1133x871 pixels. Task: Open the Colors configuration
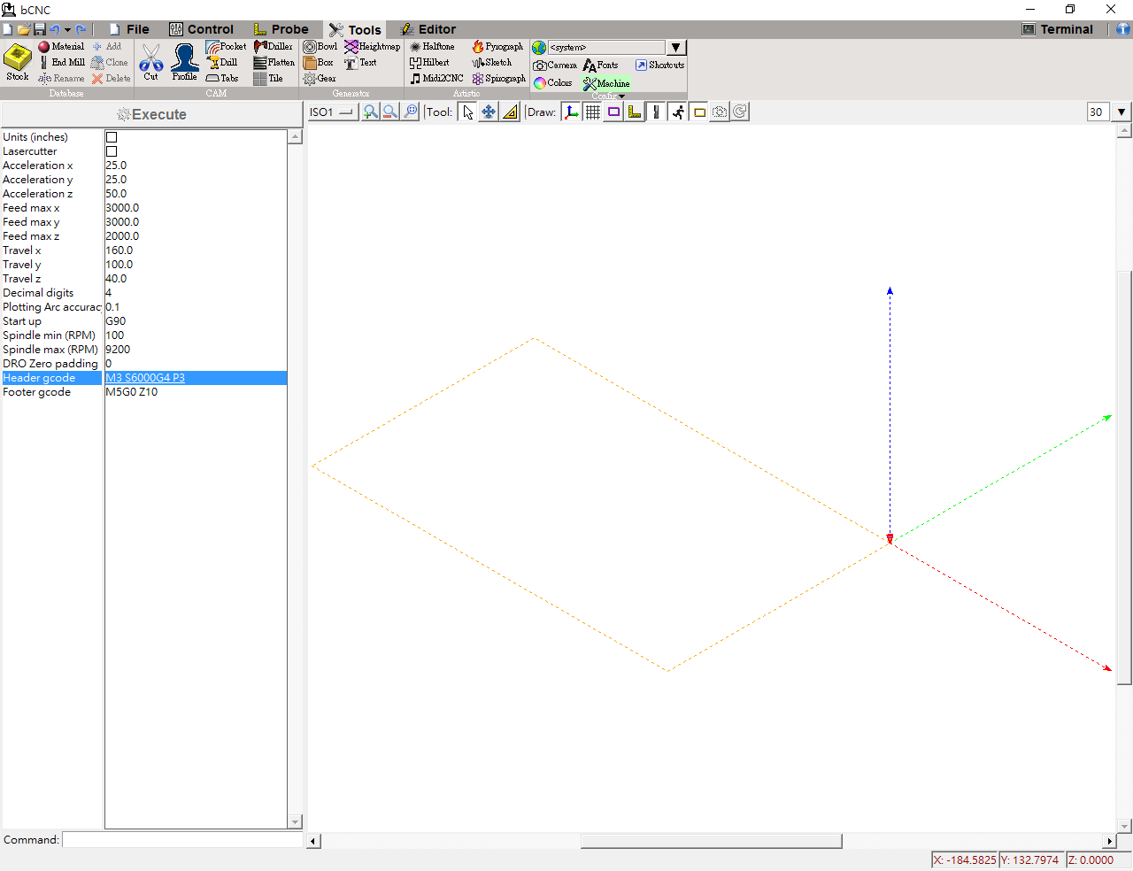tap(553, 83)
